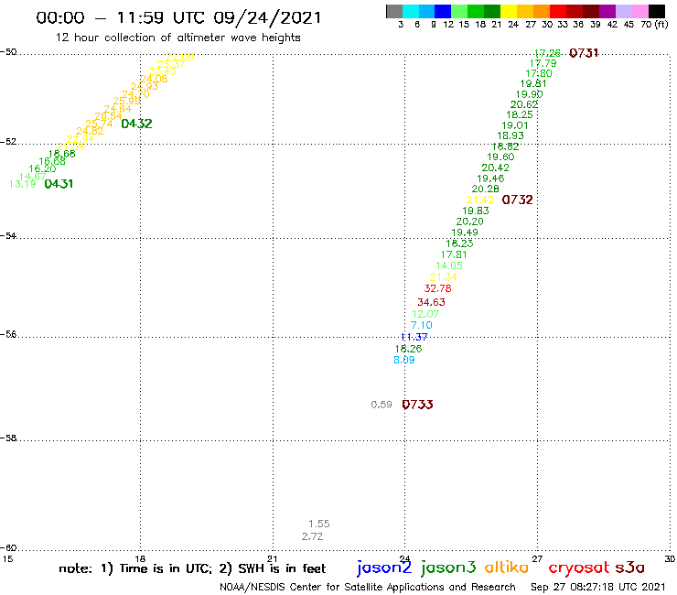Click the yellow value 21.34

pyautogui.click(x=444, y=277)
